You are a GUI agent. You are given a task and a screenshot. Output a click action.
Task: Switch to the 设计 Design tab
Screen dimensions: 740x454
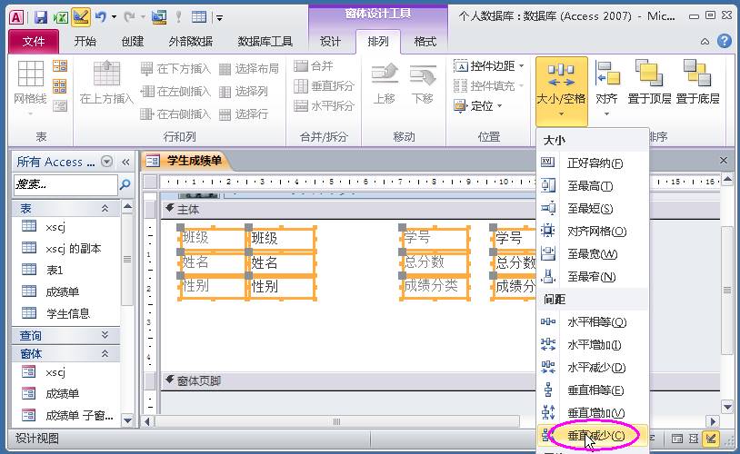click(x=330, y=42)
